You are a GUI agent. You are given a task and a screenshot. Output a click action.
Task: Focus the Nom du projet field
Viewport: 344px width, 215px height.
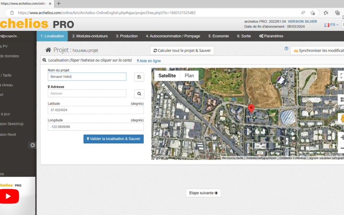click(87, 76)
